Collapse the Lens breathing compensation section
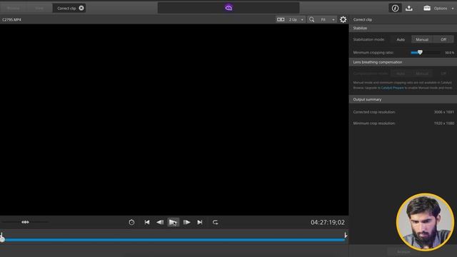The width and height of the screenshot is (457, 257). tap(403, 62)
